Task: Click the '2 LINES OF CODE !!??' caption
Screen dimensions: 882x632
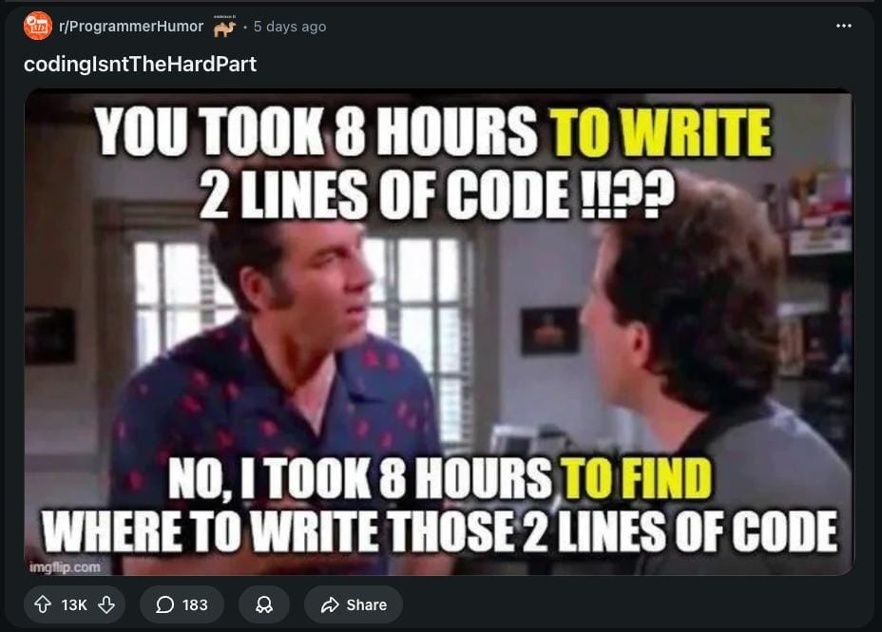Action: (437, 195)
